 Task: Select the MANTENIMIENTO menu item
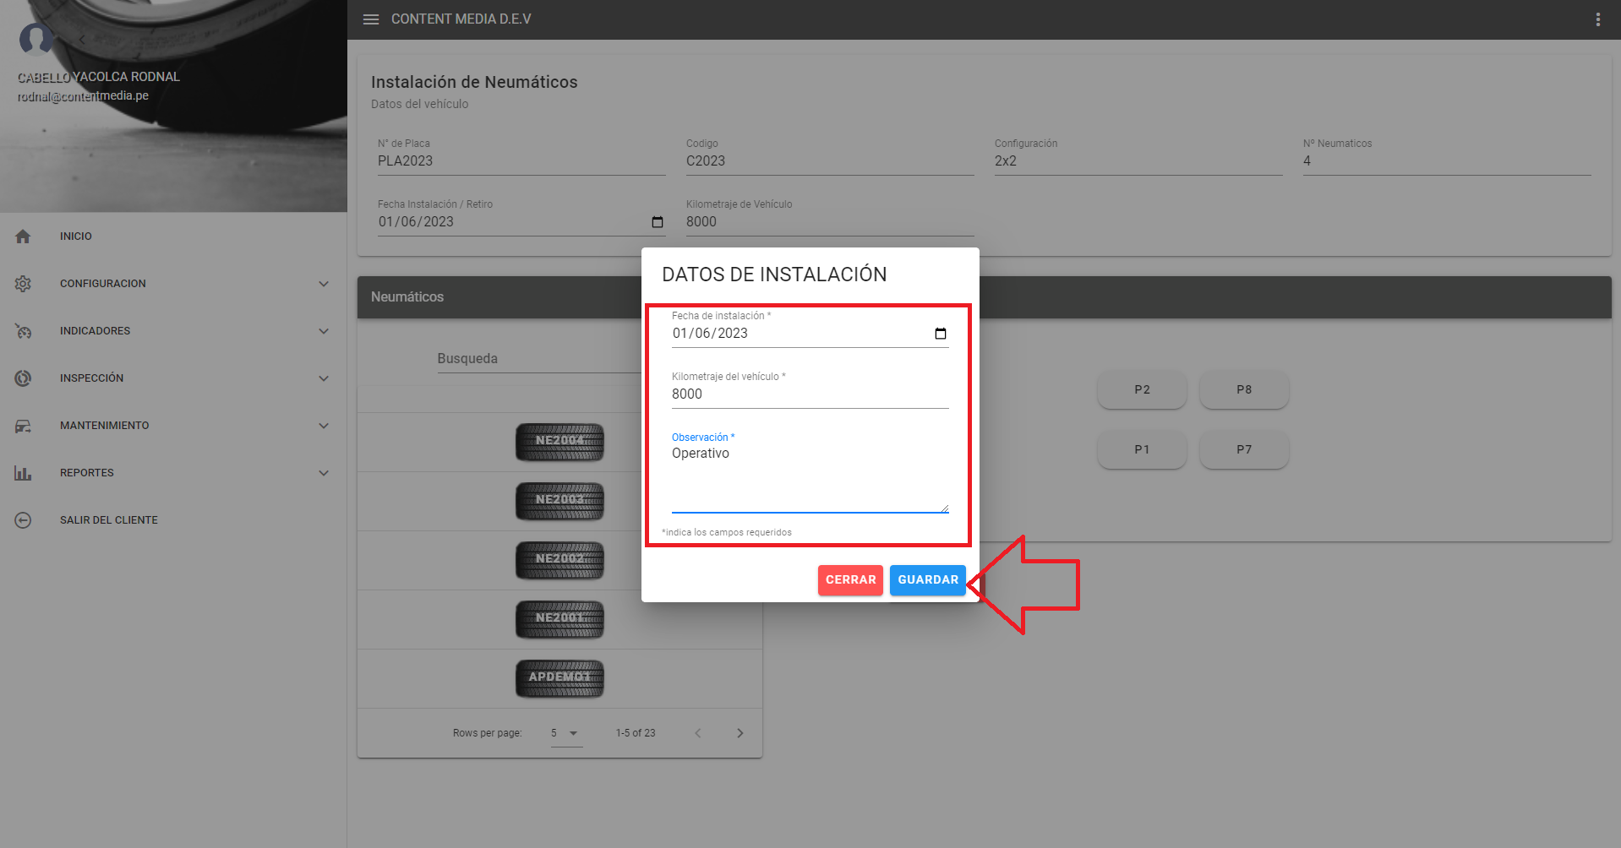(104, 426)
